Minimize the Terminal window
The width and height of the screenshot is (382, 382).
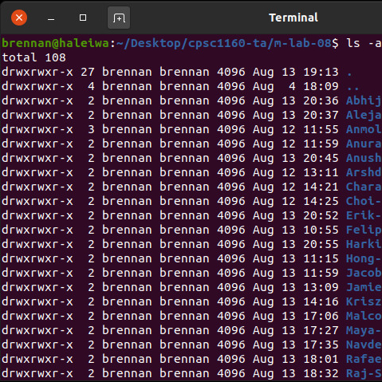point(51,18)
